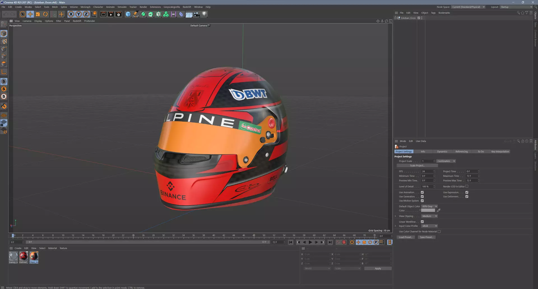Viewport: 538px width, 289px height.
Task: Render to Picture Viewer
Action: [x=111, y=14]
